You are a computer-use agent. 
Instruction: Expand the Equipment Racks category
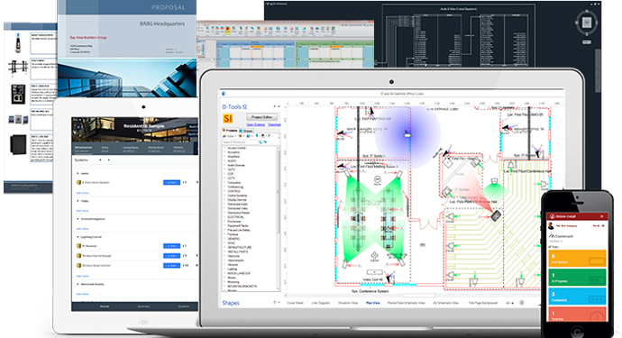click(225, 225)
